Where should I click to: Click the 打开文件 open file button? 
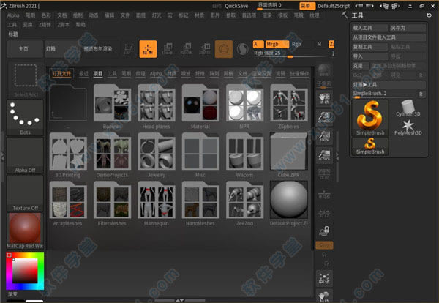61,74
